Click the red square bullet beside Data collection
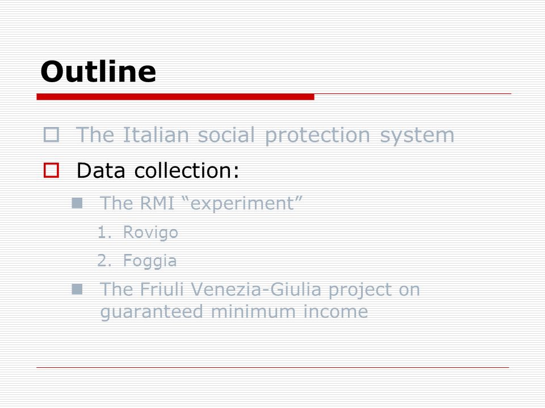545x408 pixels. tap(52, 171)
